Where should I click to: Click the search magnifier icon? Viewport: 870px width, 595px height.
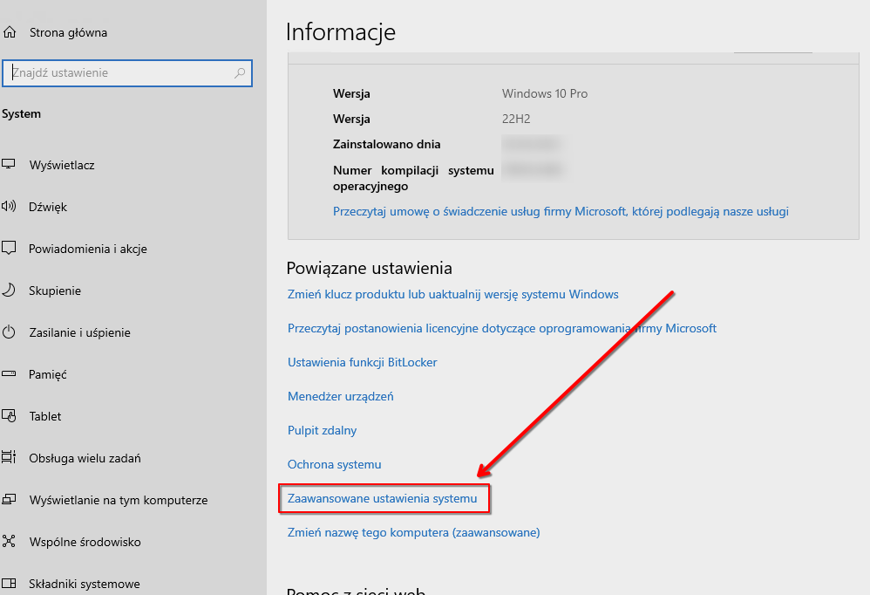241,74
